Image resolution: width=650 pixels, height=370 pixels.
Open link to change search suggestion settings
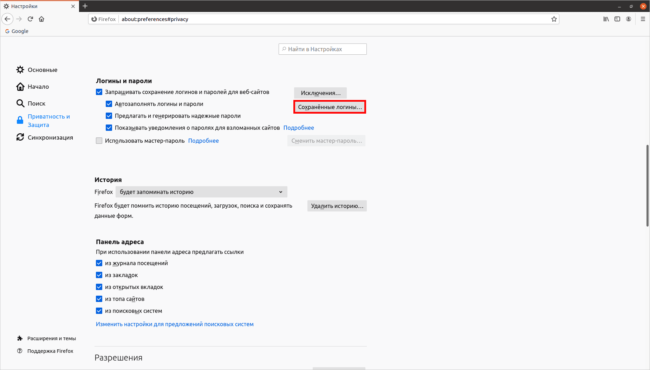tap(175, 324)
